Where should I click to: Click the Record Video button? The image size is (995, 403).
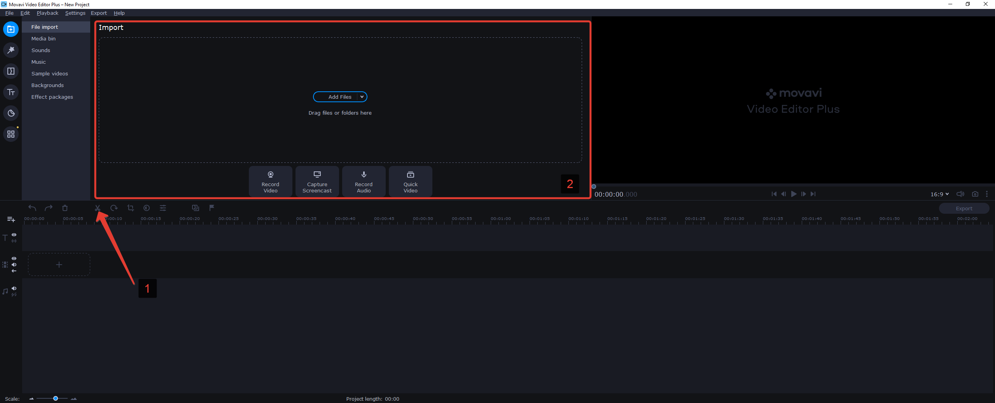point(270,181)
